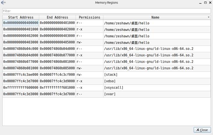This screenshot has height=135, width=213.
Task: Click into the Filter text field
Action: (106, 11)
